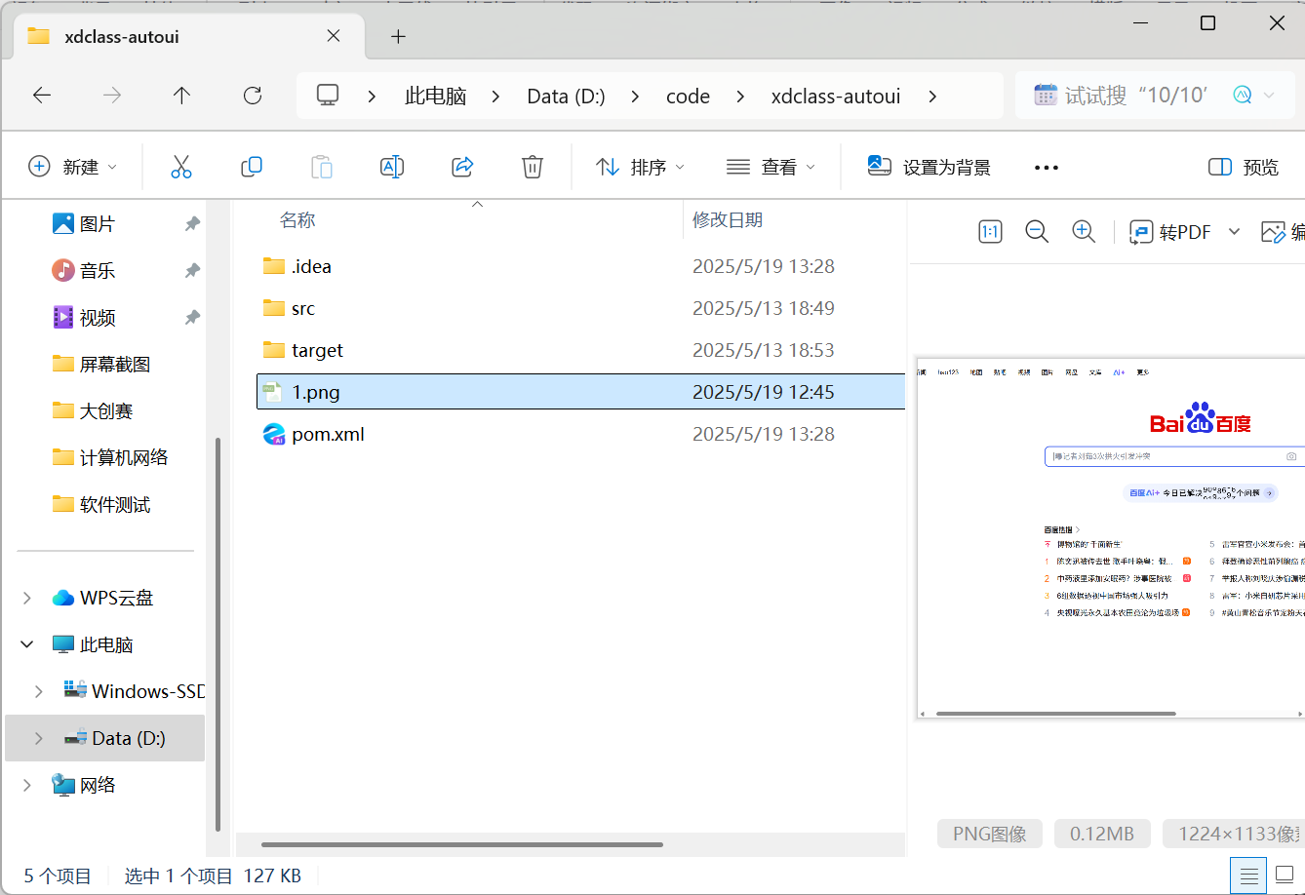The height and width of the screenshot is (895, 1305).
Task: Select the target folder
Action: pyautogui.click(x=580, y=350)
